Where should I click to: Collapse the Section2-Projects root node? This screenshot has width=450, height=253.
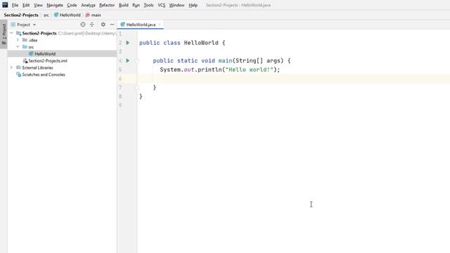11,33
